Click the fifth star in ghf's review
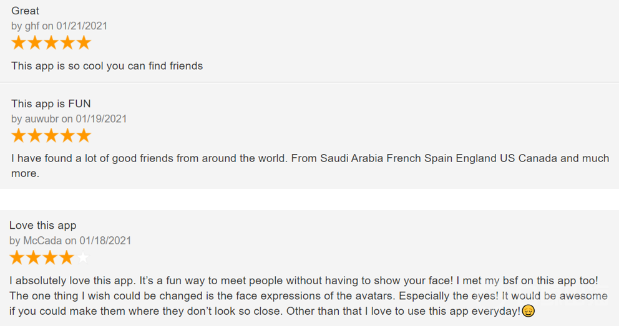The width and height of the screenshot is (619, 326). (84, 42)
